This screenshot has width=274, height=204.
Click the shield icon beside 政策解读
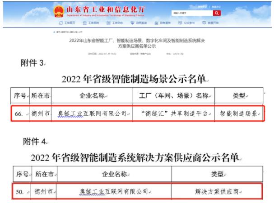132,23
